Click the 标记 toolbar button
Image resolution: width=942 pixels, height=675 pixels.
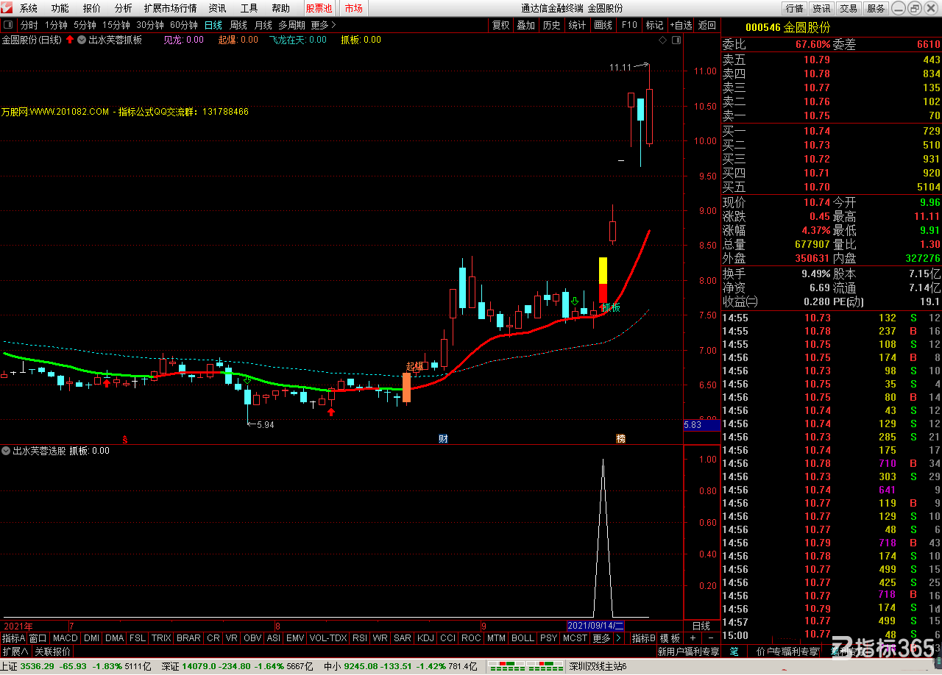[654, 25]
